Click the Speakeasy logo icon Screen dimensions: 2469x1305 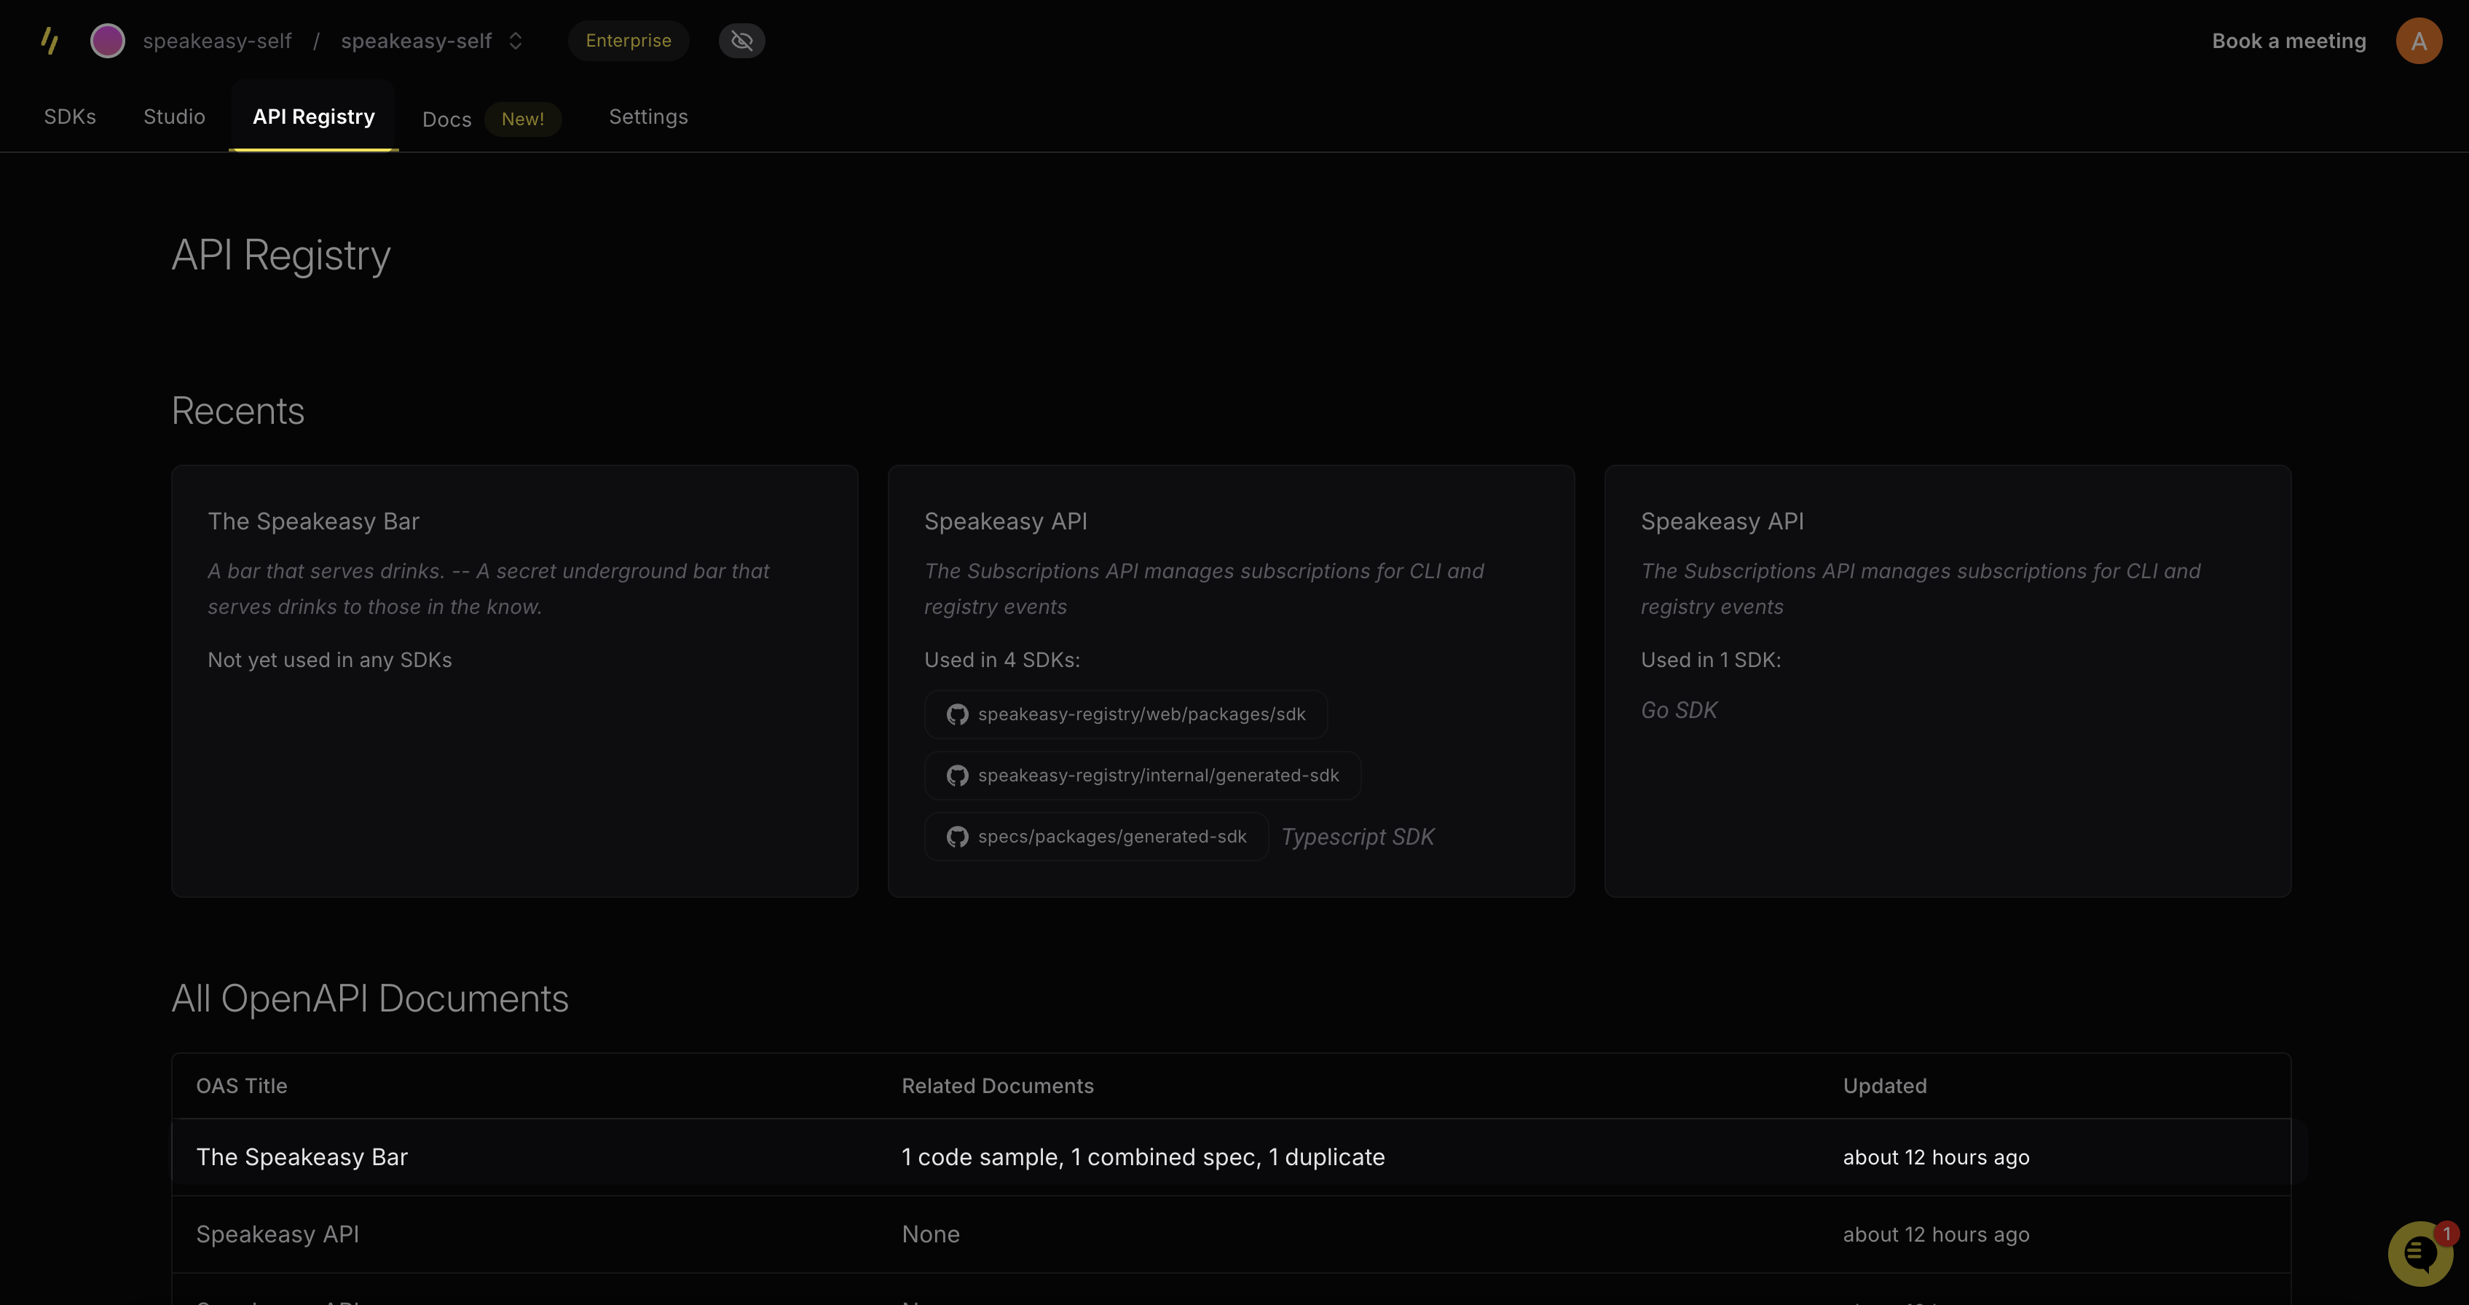pyautogui.click(x=50, y=40)
